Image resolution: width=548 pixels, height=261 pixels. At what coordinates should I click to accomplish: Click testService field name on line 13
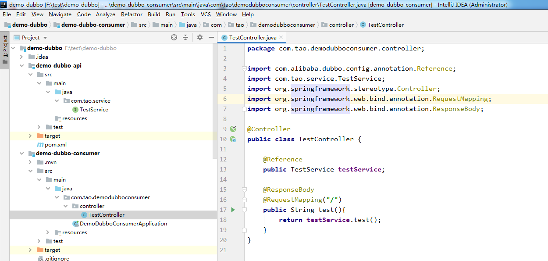(x=359, y=169)
